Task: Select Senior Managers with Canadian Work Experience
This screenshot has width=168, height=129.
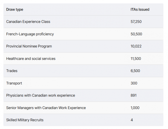Action: click(46, 108)
